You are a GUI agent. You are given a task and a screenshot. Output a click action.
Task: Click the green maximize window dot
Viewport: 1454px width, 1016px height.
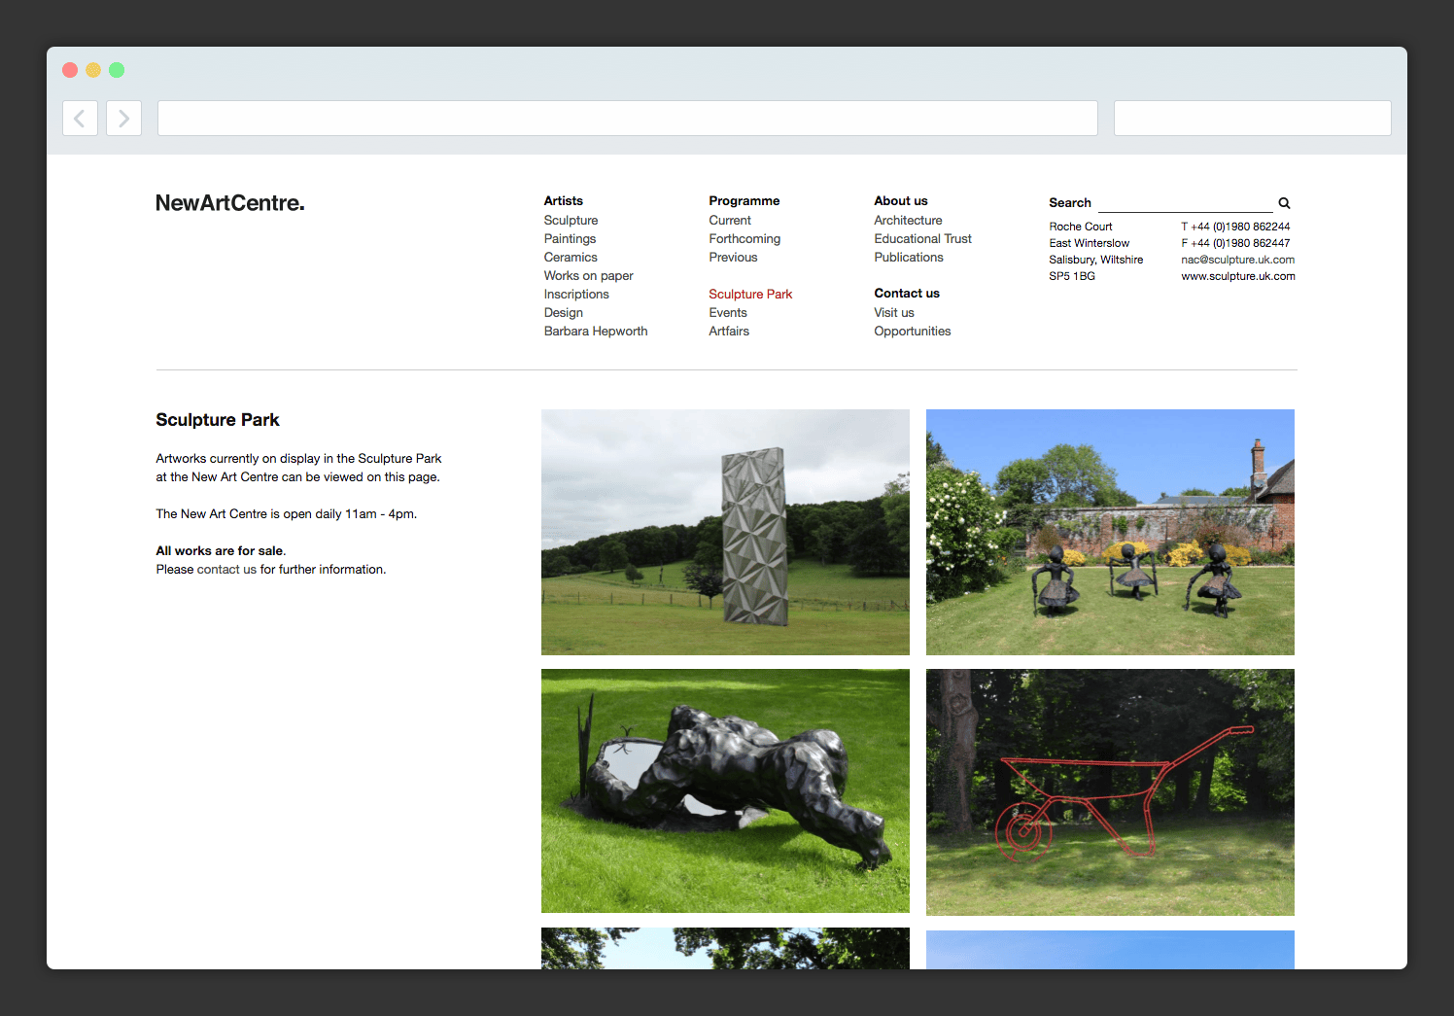[117, 70]
